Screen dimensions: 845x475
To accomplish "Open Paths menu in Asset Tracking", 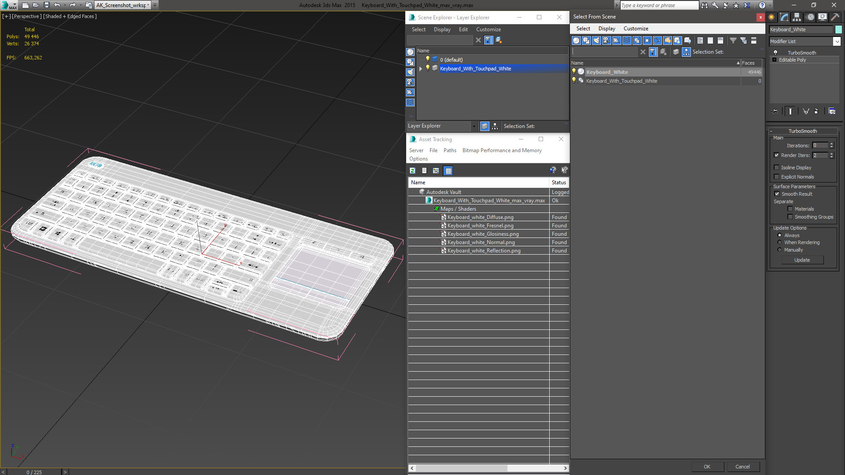I will pos(449,150).
